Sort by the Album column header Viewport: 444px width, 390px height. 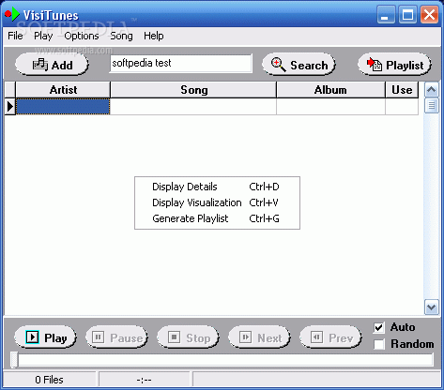(x=330, y=90)
